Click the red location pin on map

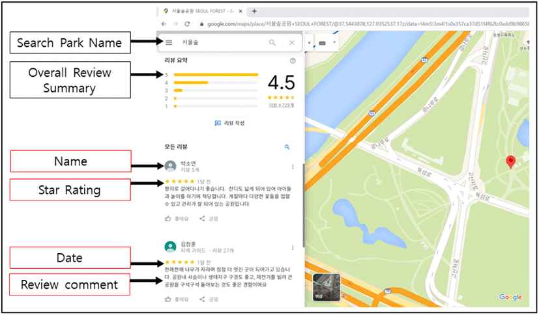(511, 161)
